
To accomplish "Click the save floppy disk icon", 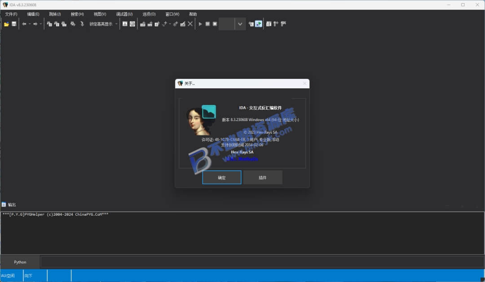I will [x=14, y=24].
